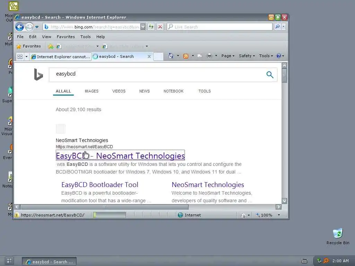This screenshot has width=355, height=266.
Task: Click the Quick Tabs grid icon
Action: pos(20,56)
